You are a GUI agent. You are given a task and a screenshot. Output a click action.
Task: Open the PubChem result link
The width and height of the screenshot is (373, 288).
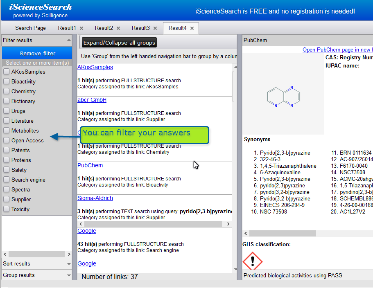point(90,165)
